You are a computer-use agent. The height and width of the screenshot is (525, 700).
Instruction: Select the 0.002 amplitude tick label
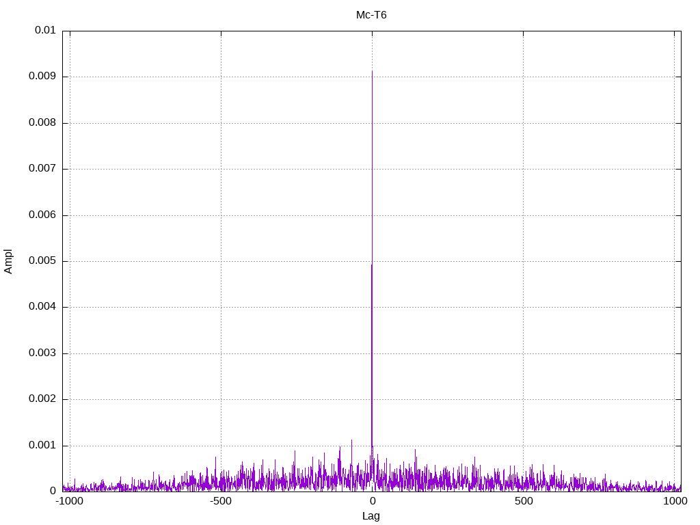(42, 399)
